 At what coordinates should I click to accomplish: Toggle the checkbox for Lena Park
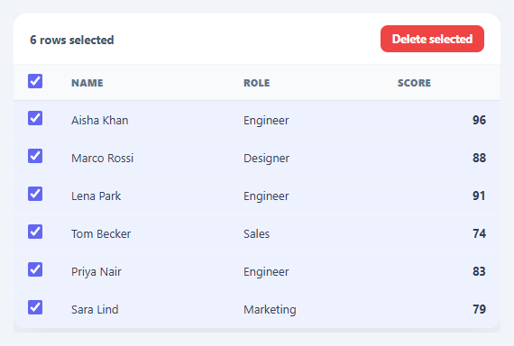point(35,194)
